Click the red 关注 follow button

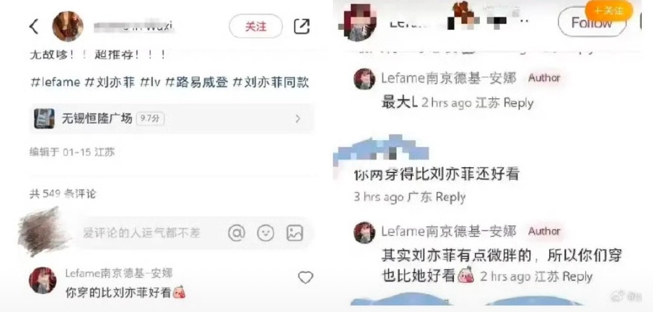point(255,27)
